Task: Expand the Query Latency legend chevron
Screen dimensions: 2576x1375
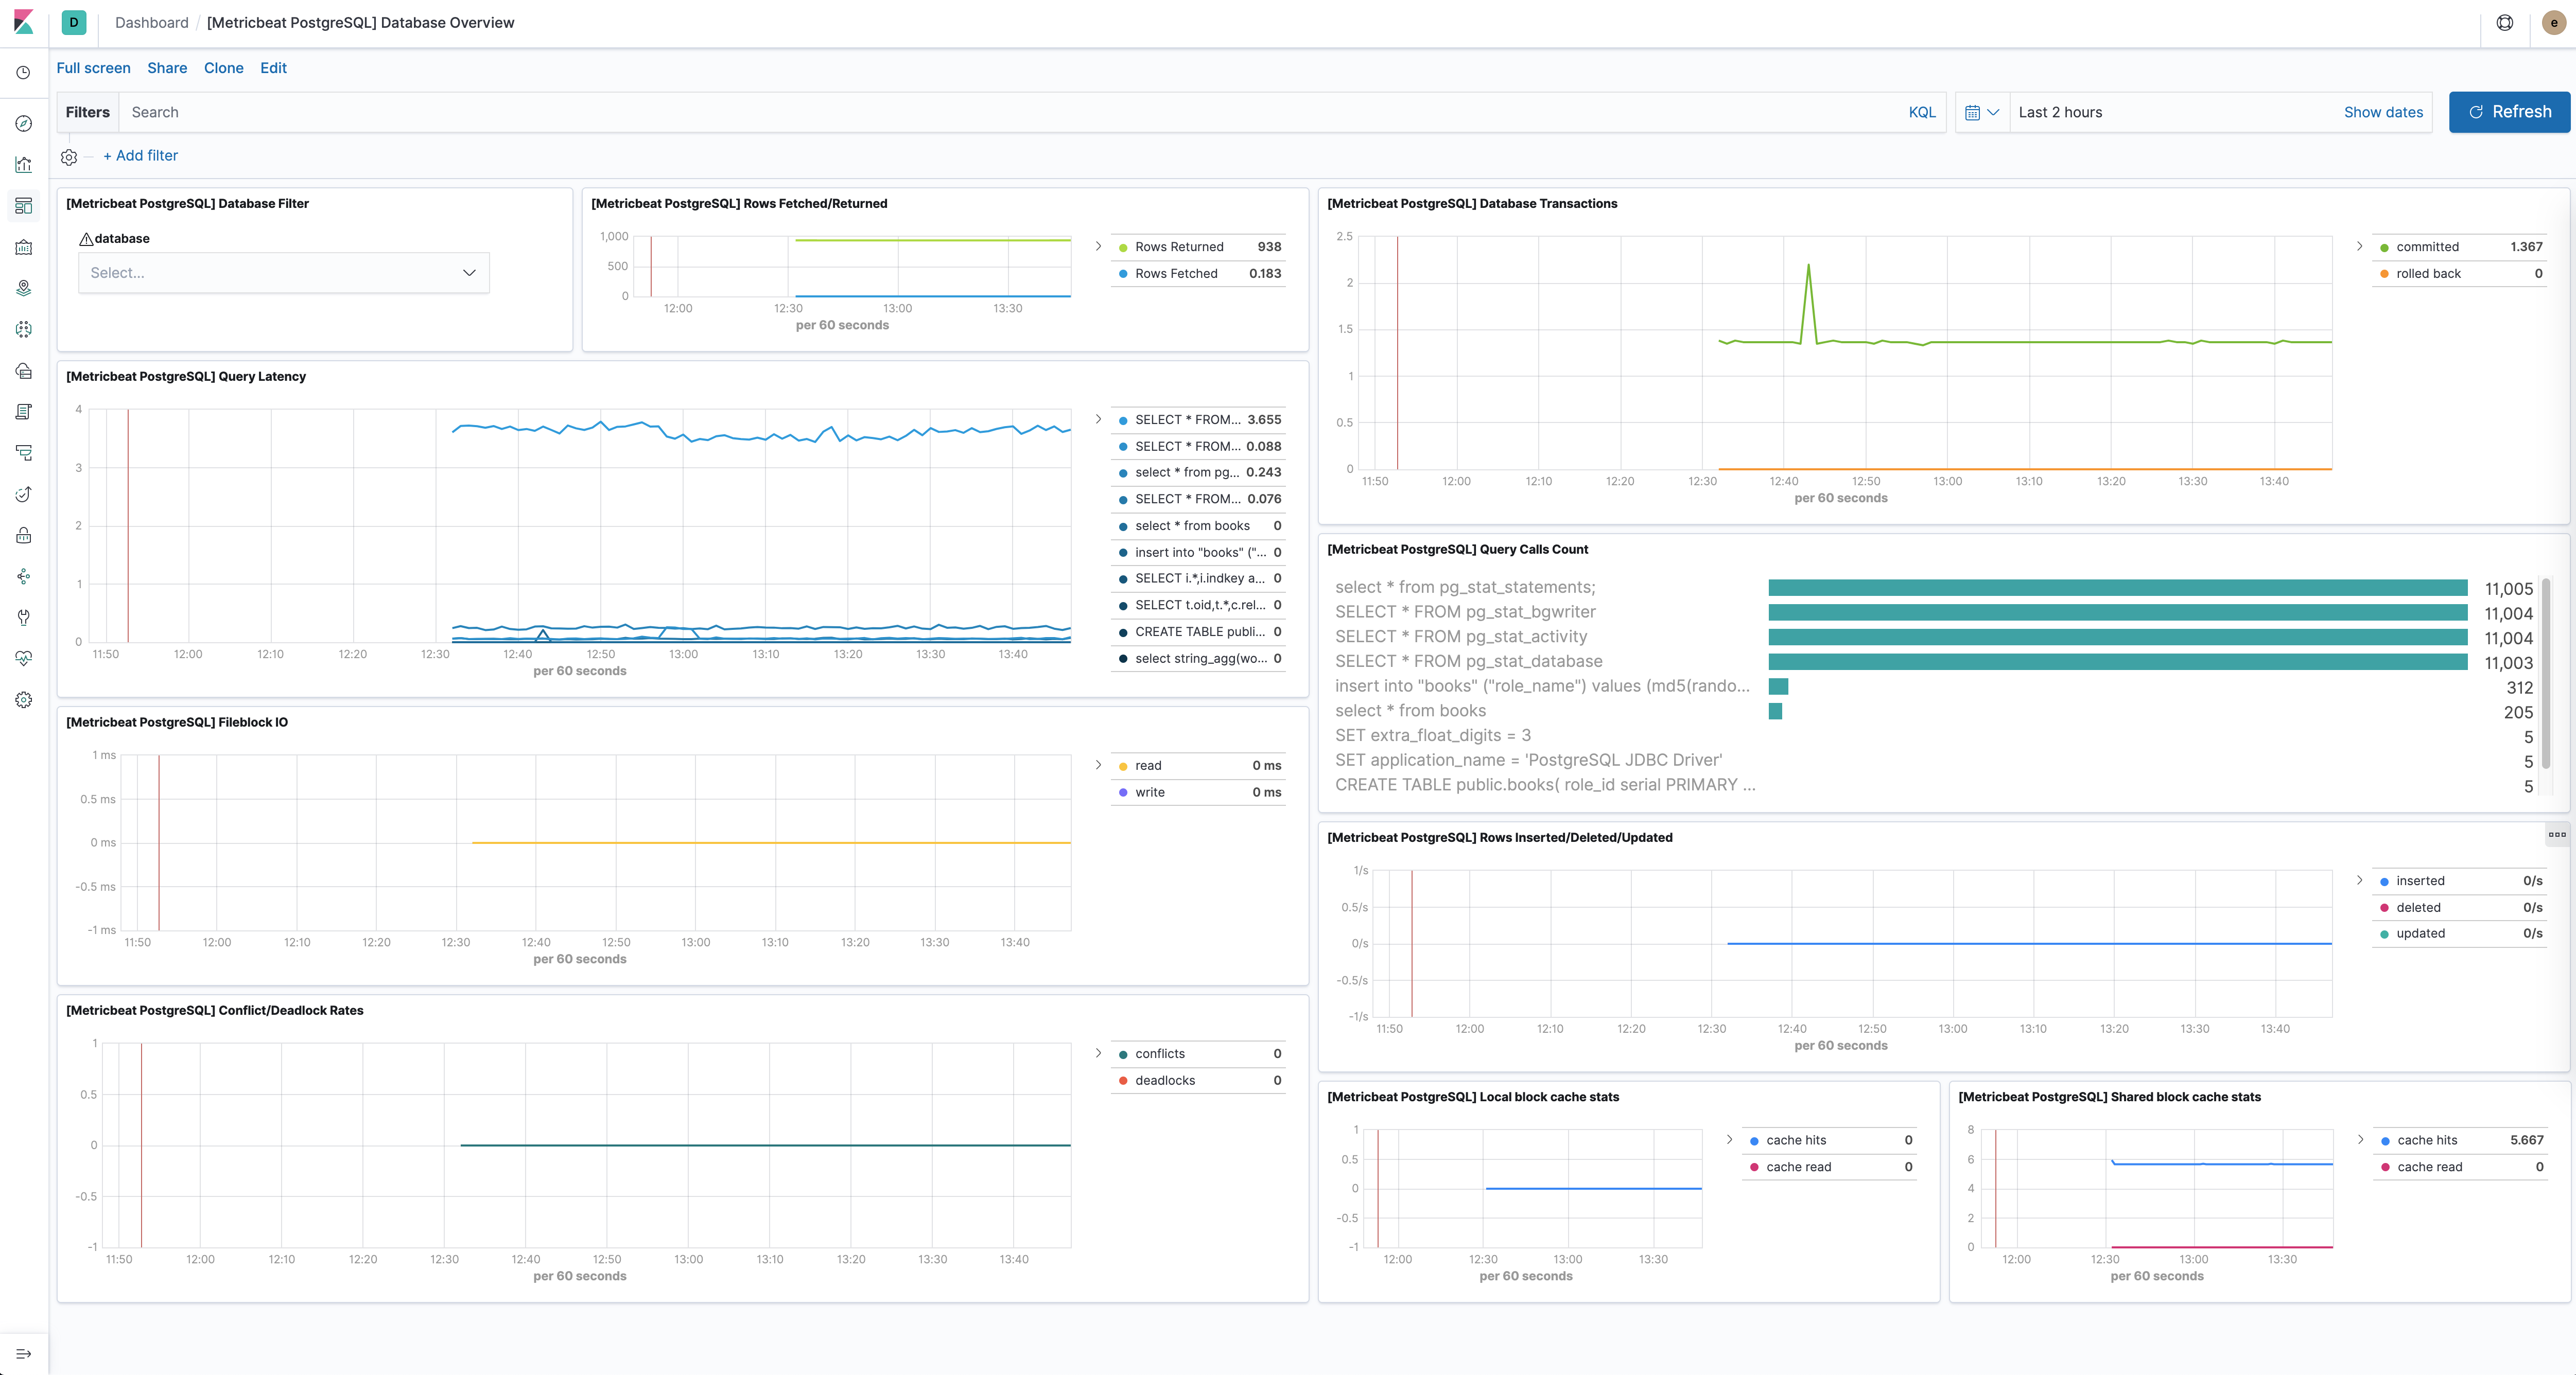Action: [x=1098, y=419]
